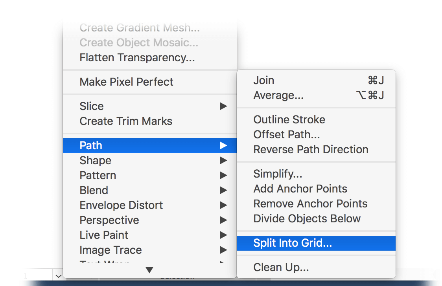
Task: Open Clean Up... dialog entry
Action: 316,267
